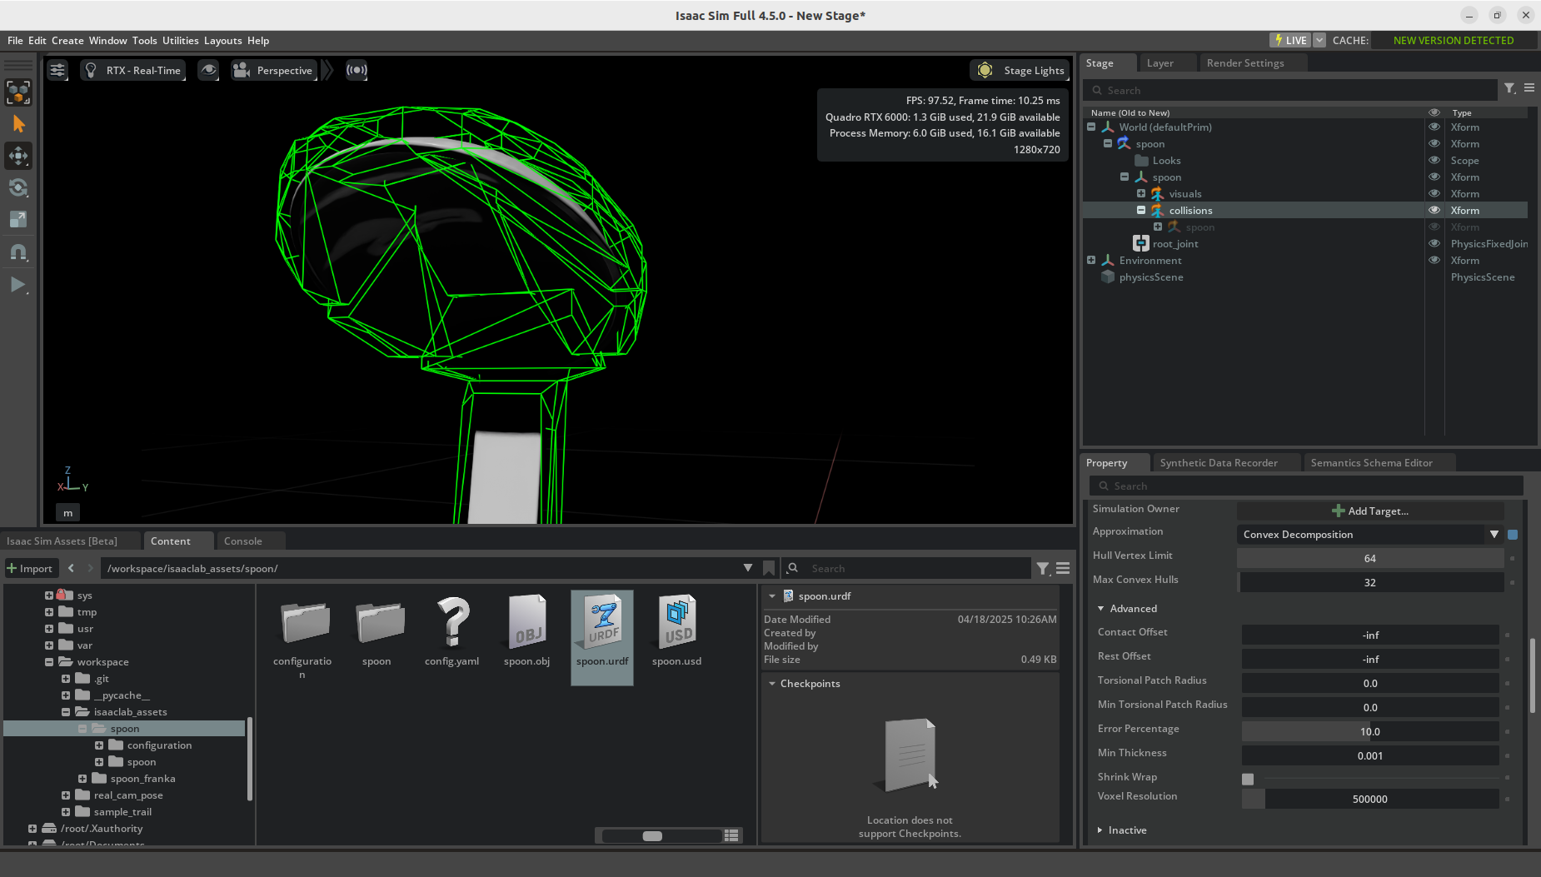Hide the collisions prim visibility
1541x877 pixels.
[x=1434, y=211]
